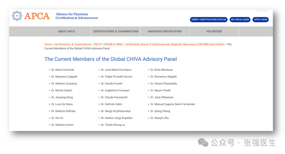Viewport: 285px width, 154px height.
Task: Click Dr. Sergyi Kryzhanovskyi
Action: 116,111
